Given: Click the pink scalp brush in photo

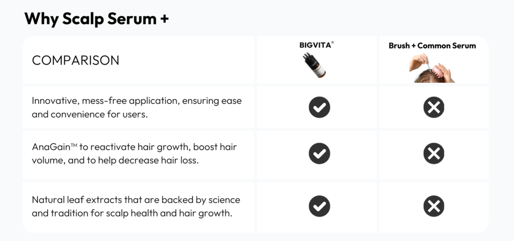Looking at the screenshot, I should 438,72.
